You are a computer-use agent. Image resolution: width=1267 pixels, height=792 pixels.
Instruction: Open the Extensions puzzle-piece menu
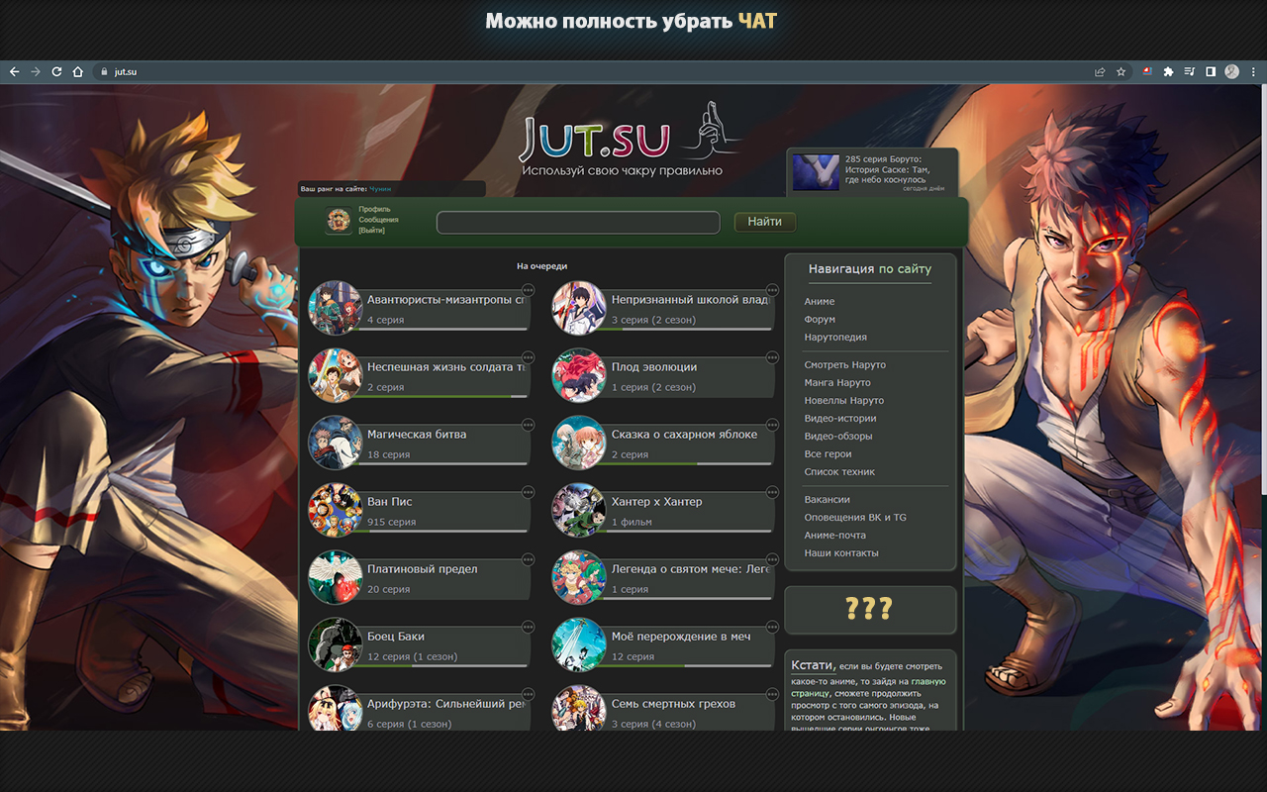1168,71
